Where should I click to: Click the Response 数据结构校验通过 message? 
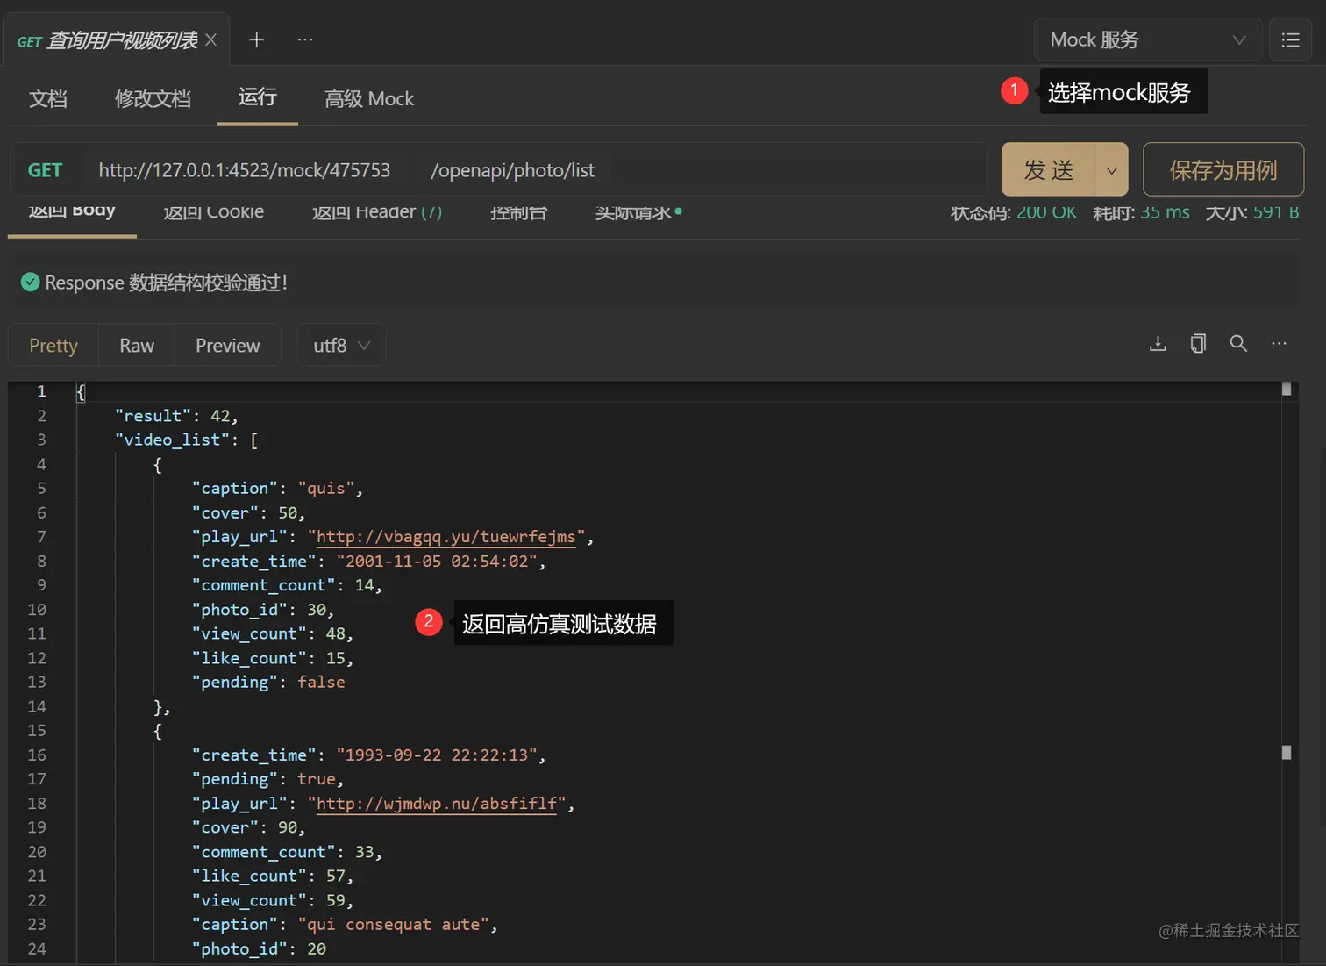coord(166,283)
